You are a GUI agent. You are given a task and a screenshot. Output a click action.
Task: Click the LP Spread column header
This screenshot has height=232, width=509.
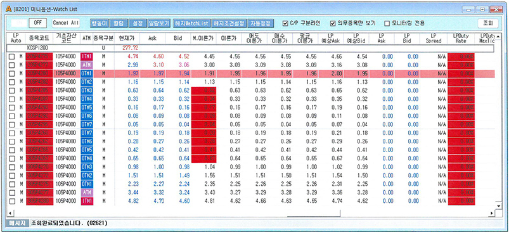tap(434, 38)
